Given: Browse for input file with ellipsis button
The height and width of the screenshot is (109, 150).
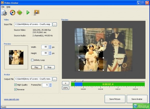Looking at the screenshot, I should coord(55,24).
